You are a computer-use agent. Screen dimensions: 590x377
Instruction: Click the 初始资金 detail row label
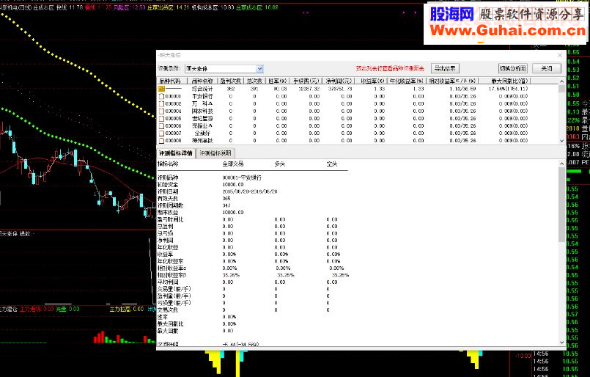click(x=168, y=185)
